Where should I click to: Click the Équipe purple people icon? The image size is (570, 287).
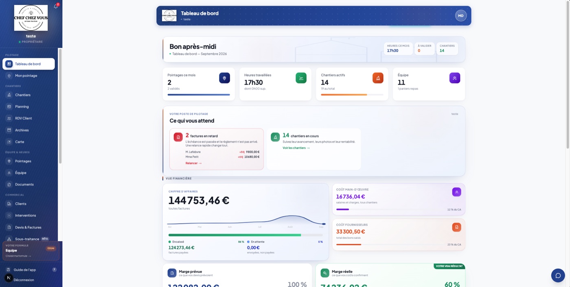tap(455, 78)
